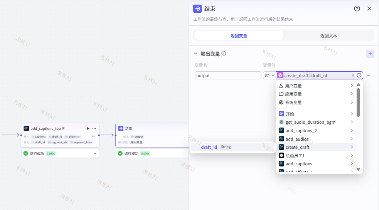The image size is (379, 210).
Task: Select the 返回变量 tab
Action: [239, 35]
